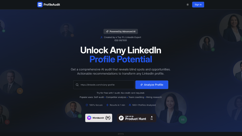Click the Analyze Profile button
242x136 pixels.
click(x=152, y=85)
